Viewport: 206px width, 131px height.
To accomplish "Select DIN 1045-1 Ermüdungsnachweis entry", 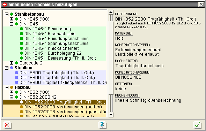I will point(54,39).
